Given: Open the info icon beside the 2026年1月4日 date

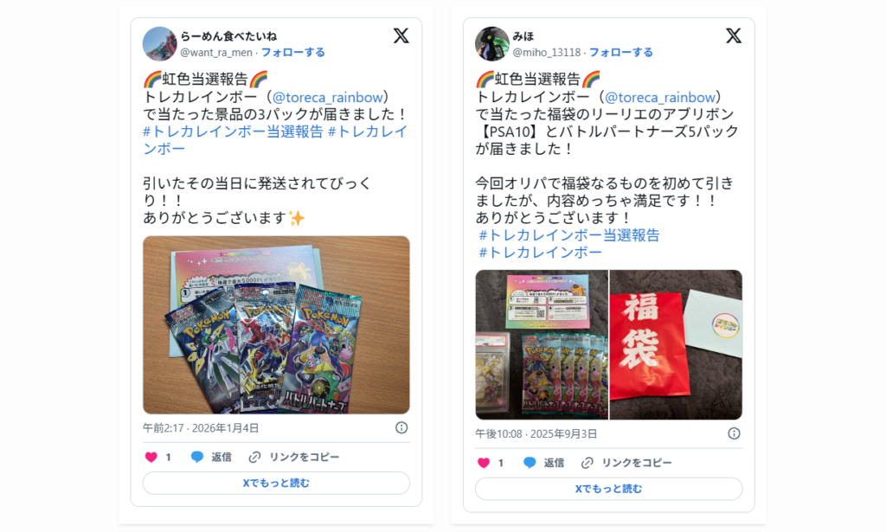Looking at the screenshot, I should (x=401, y=427).
